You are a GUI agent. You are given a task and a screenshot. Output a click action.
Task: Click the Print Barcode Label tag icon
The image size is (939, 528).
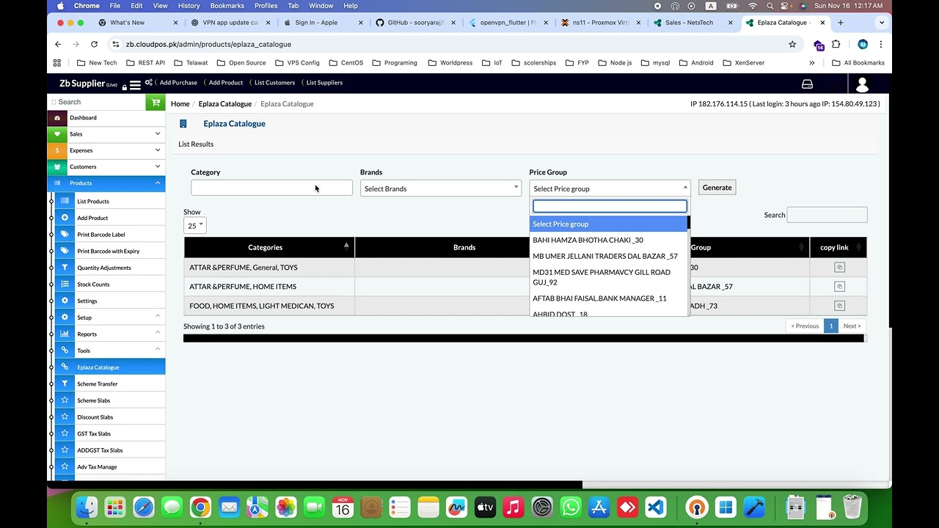click(65, 235)
